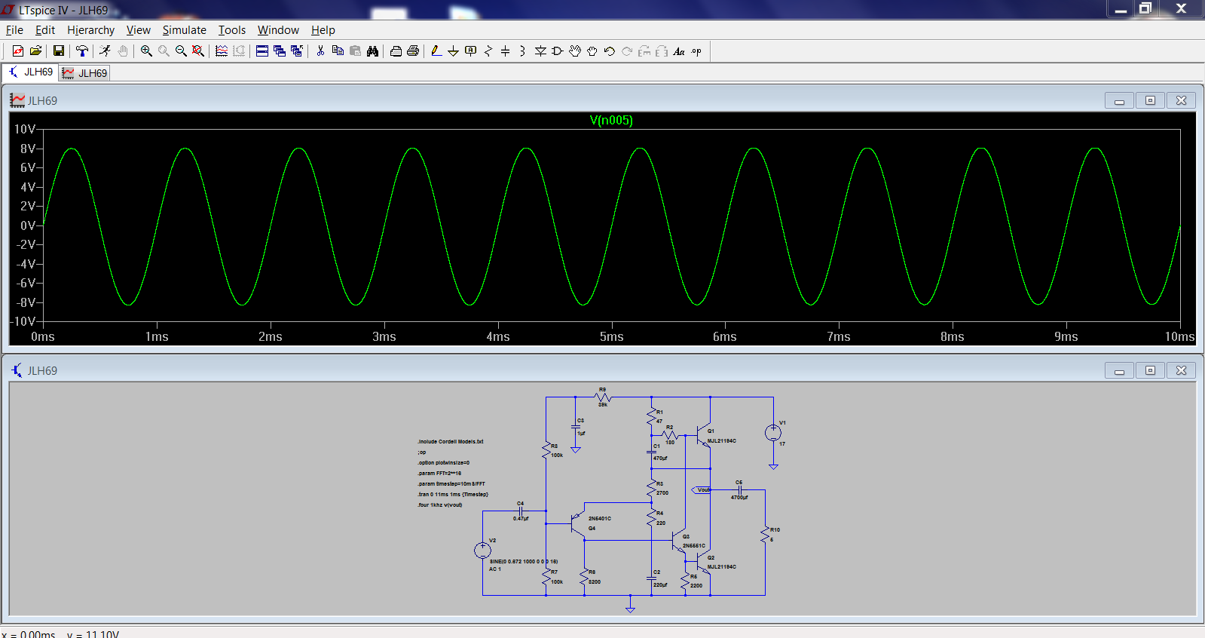
Task: Select the Text 'Aa' tool
Action: tap(679, 51)
